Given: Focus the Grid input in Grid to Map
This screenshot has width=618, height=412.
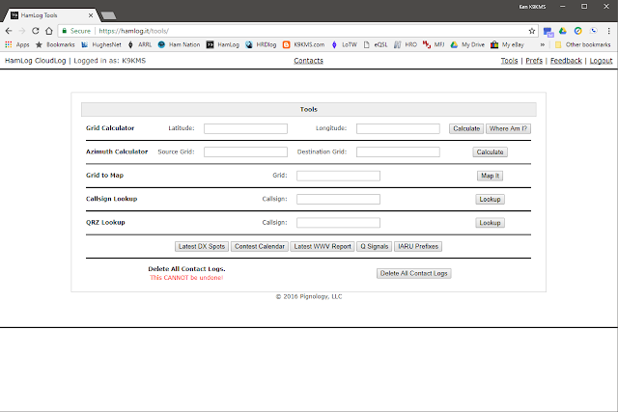Looking at the screenshot, I should click(338, 176).
